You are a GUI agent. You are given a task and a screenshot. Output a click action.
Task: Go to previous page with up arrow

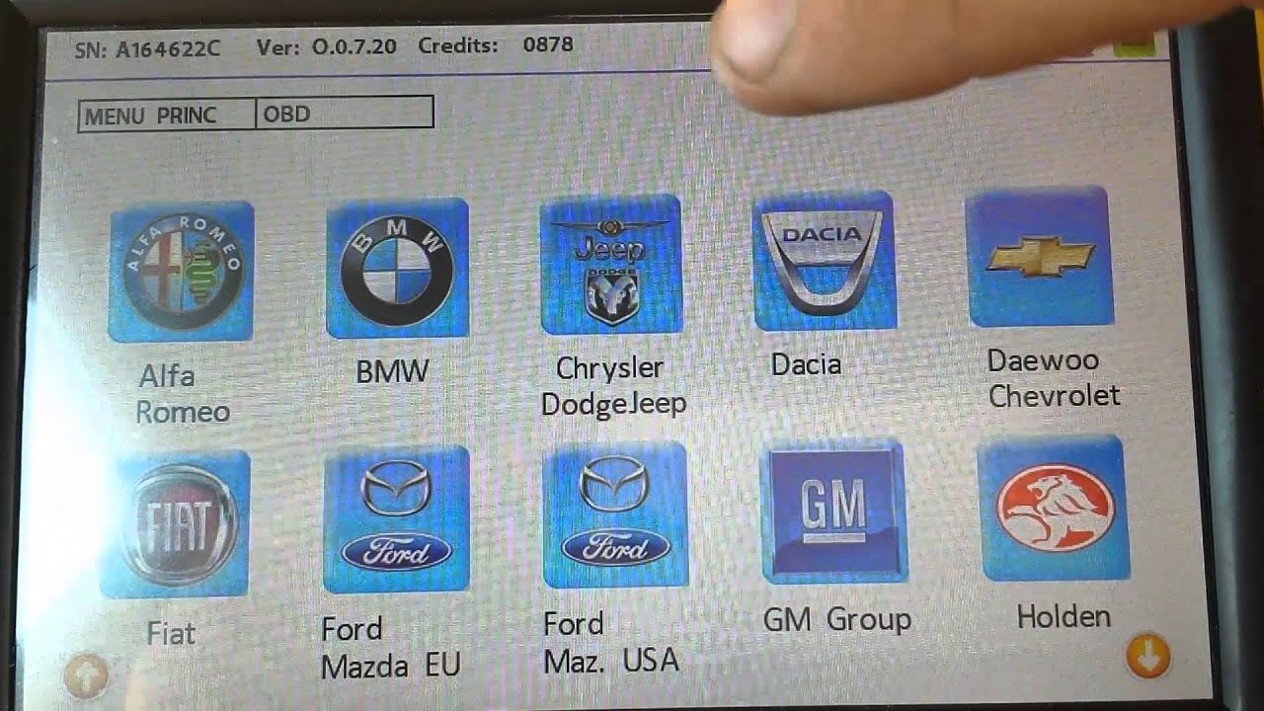point(86,677)
